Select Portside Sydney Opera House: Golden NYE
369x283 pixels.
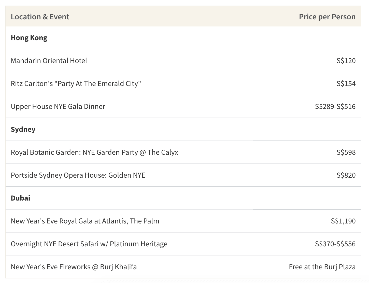tap(78, 175)
